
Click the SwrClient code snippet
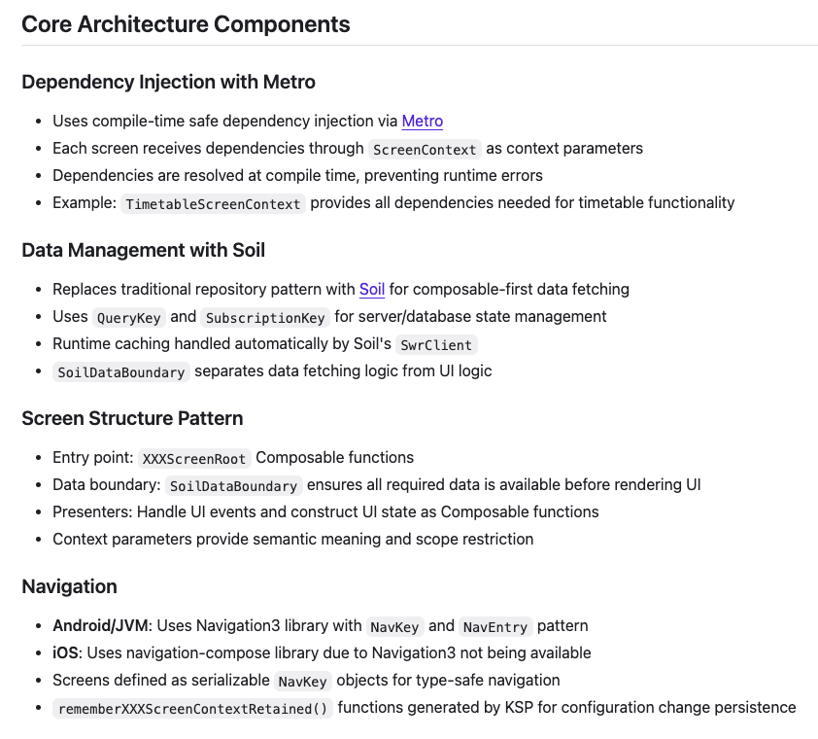(x=436, y=344)
